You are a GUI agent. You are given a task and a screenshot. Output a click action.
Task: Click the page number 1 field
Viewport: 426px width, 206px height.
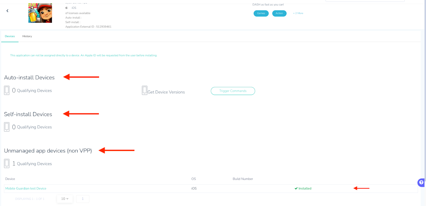pyautogui.click(x=83, y=199)
